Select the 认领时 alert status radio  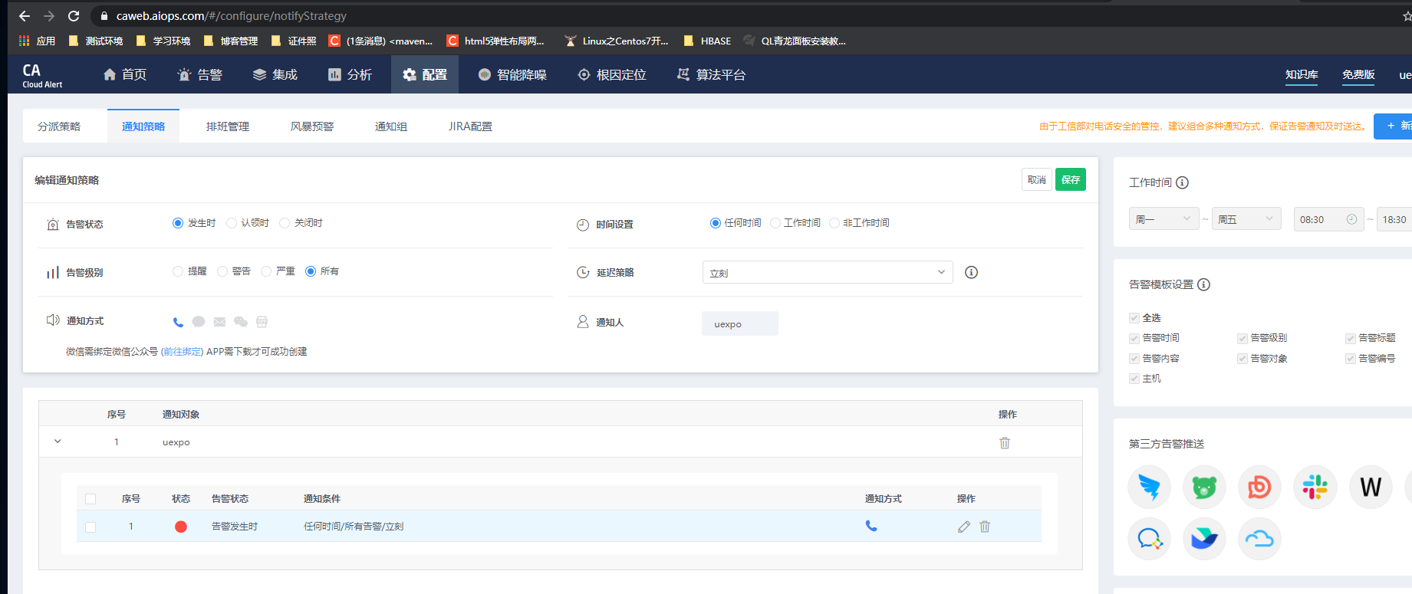click(232, 223)
